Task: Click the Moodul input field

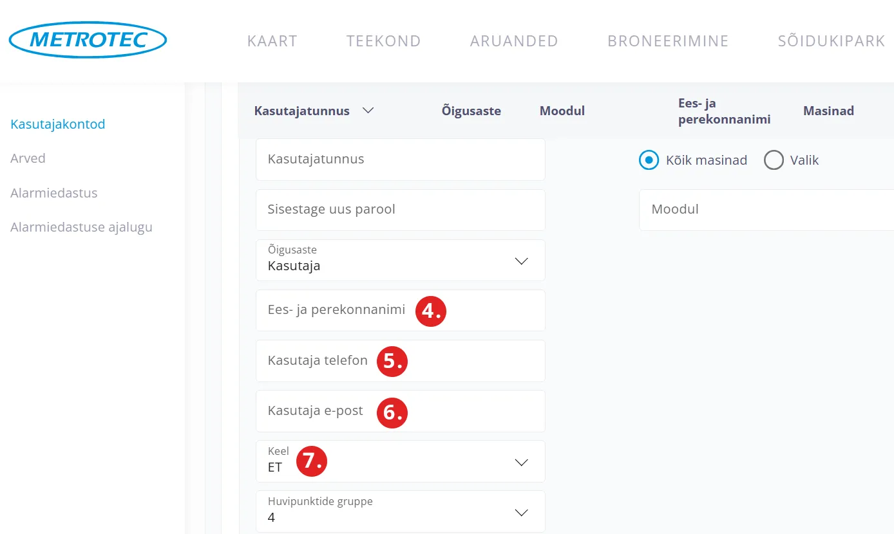Action: (x=765, y=210)
